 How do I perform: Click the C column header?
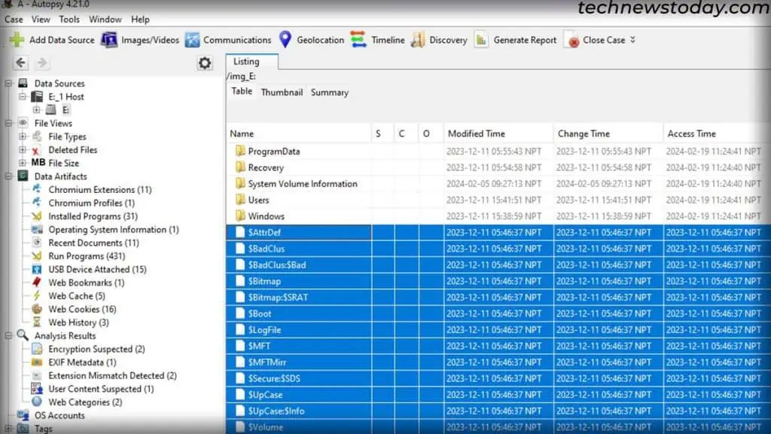click(406, 134)
